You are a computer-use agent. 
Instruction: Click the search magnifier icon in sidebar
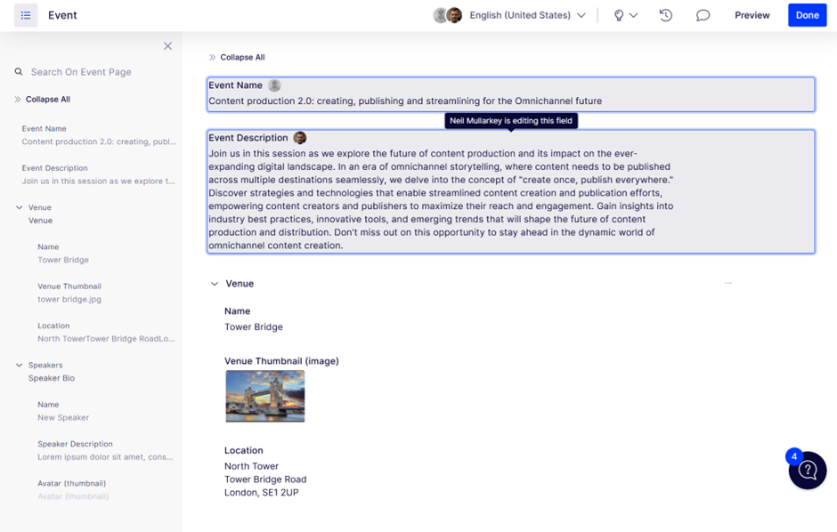[x=19, y=71]
